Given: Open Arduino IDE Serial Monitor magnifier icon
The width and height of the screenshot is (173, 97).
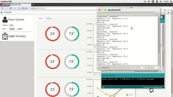Looking at the screenshot, I should (x=161, y=17).
